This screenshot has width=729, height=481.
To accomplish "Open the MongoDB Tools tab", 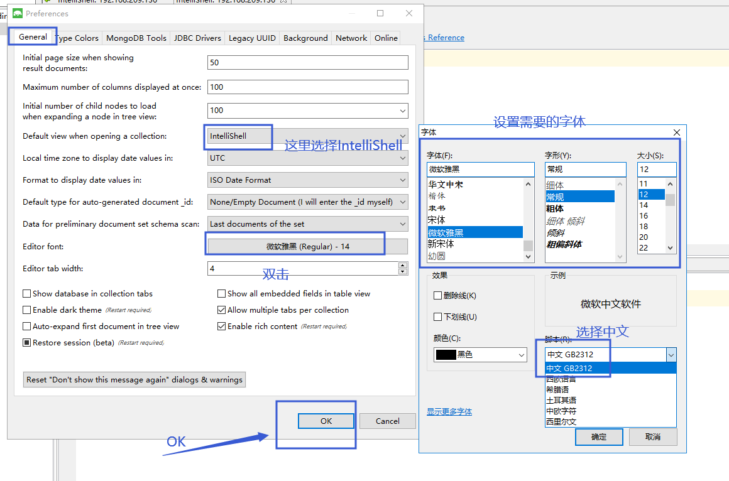I will coord(136,38).
